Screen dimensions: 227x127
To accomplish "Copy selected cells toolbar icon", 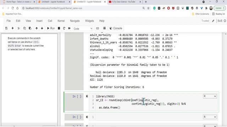I will pyautogui.click(x=24, y=28).
